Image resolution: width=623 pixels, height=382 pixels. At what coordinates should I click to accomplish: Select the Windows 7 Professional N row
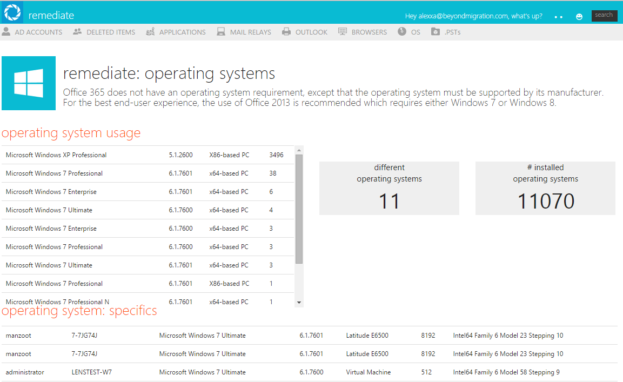tap(148, 301)
